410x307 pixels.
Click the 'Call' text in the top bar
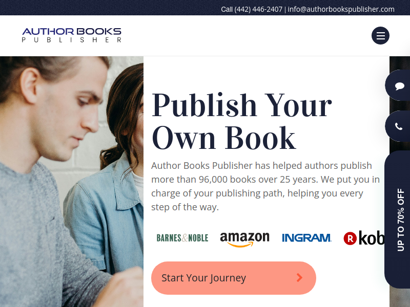pyautogui.click(x=227, y=9)
